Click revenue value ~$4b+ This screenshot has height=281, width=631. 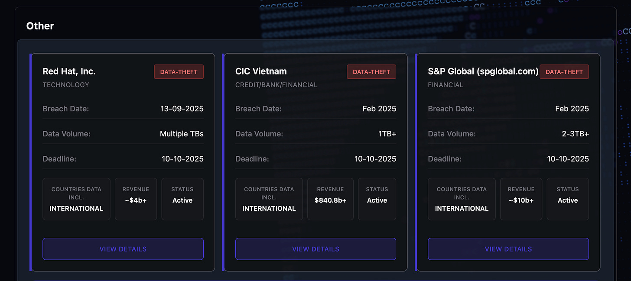coord(136,200)
